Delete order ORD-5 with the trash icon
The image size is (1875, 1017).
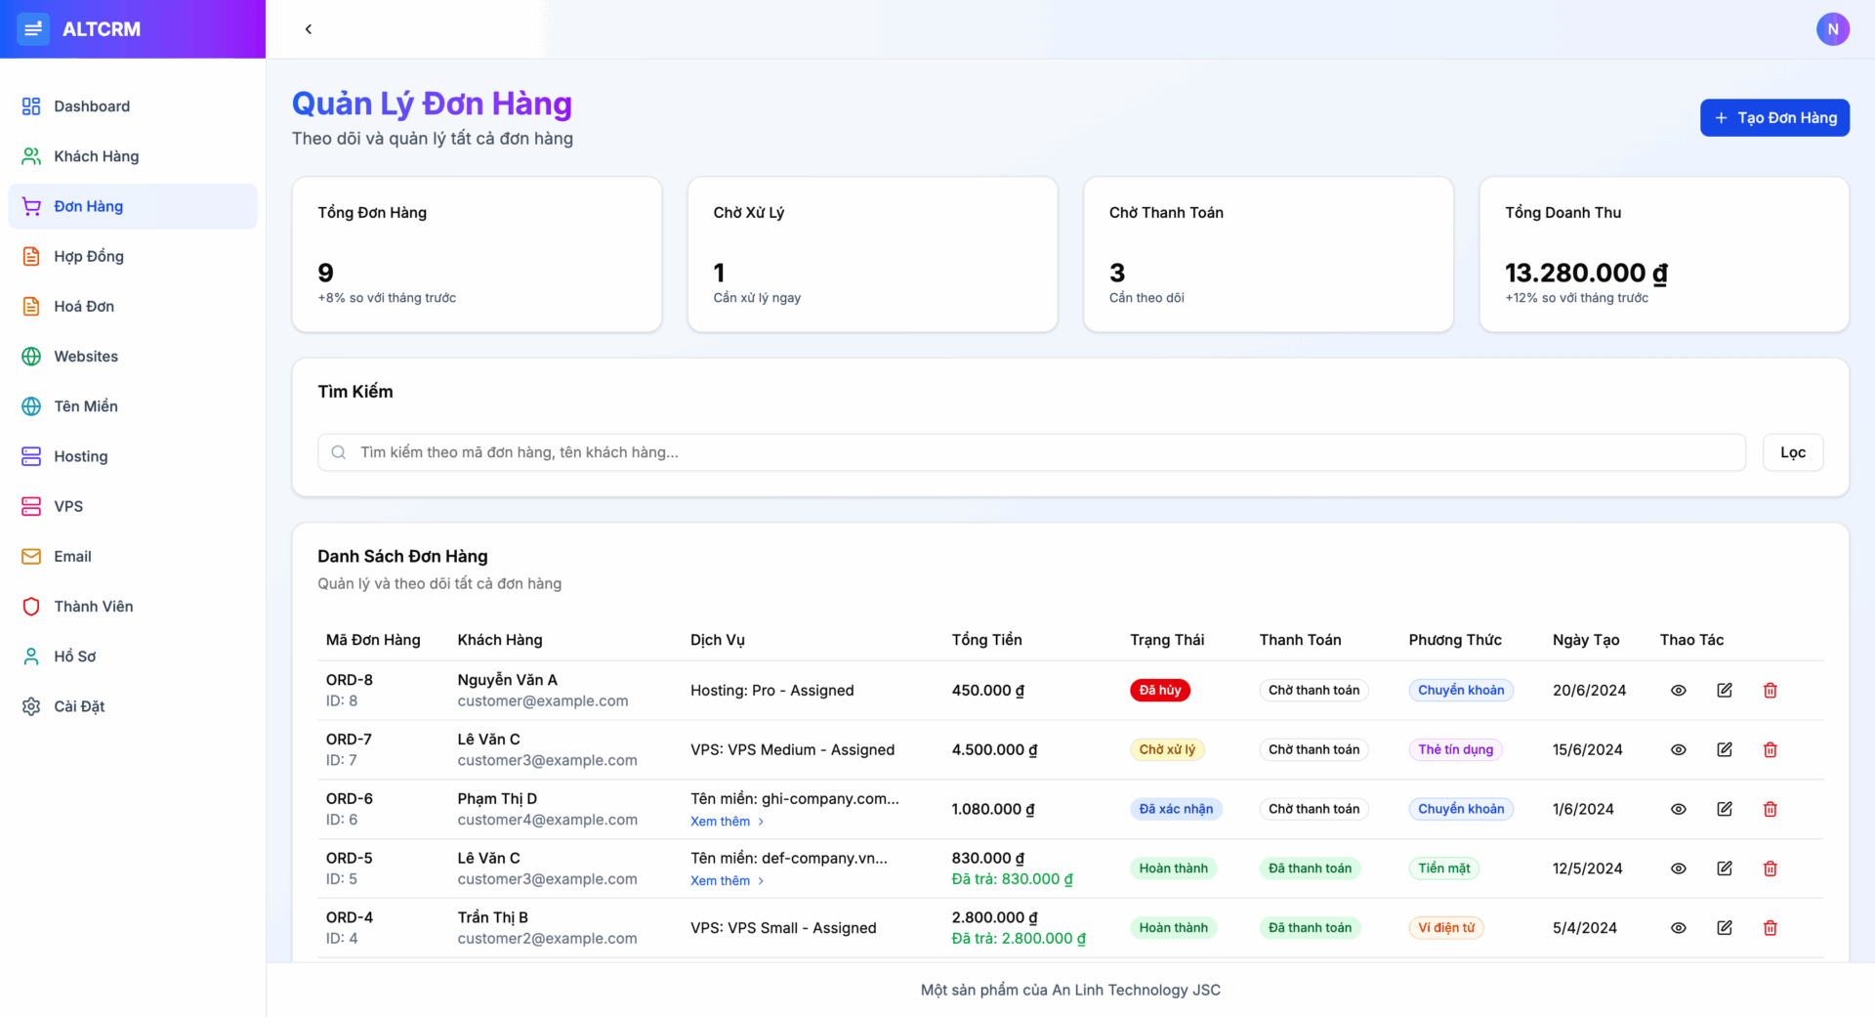click(x=1771, y=869)
